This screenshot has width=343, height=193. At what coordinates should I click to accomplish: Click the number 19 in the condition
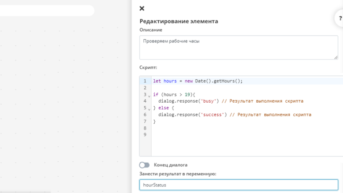[x=187, y=95]
